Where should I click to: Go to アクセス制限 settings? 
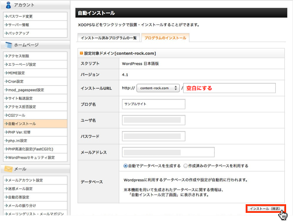pyautogui.click(x=35, y=56)
